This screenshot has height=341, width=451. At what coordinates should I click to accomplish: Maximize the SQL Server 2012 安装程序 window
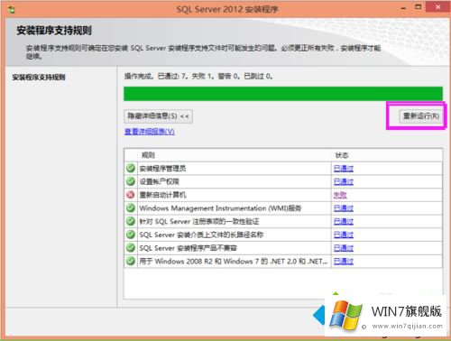click(x=419, y=7)
